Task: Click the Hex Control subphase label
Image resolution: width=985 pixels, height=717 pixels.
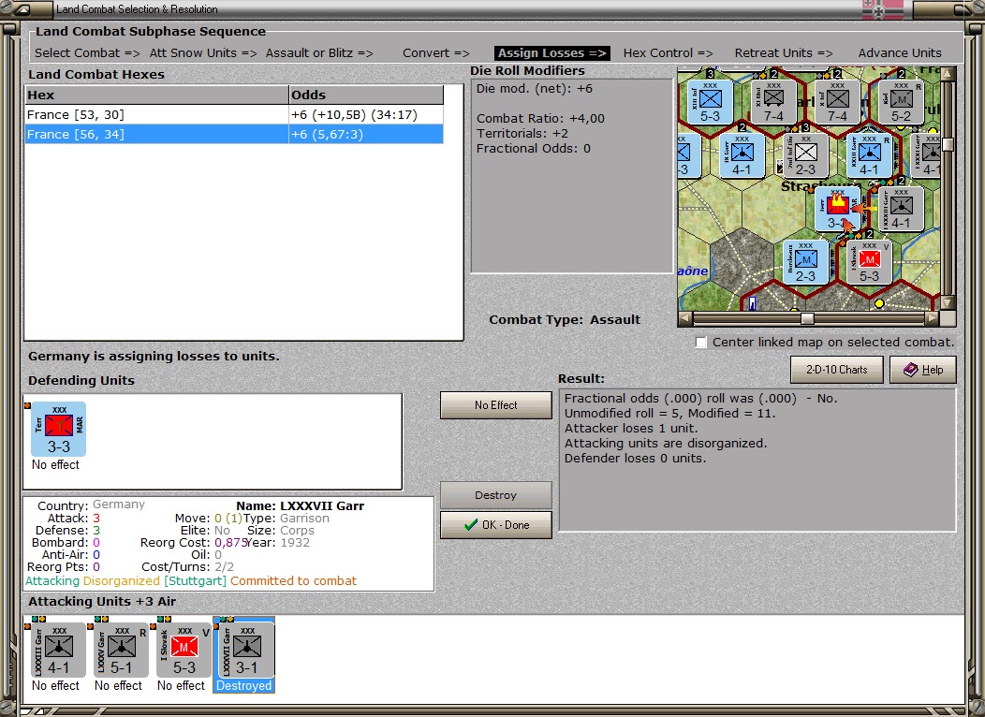Action: (668, 53)
